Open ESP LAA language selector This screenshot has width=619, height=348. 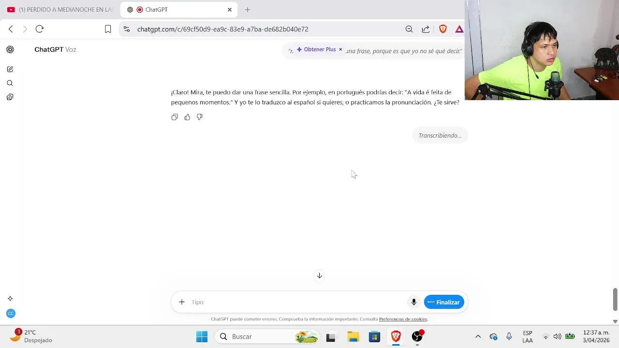click(528, 336)
